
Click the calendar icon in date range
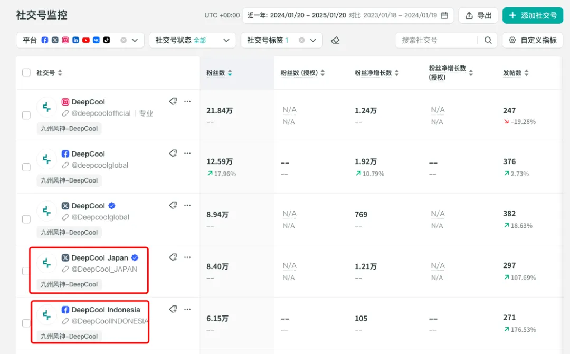point(444,15)
